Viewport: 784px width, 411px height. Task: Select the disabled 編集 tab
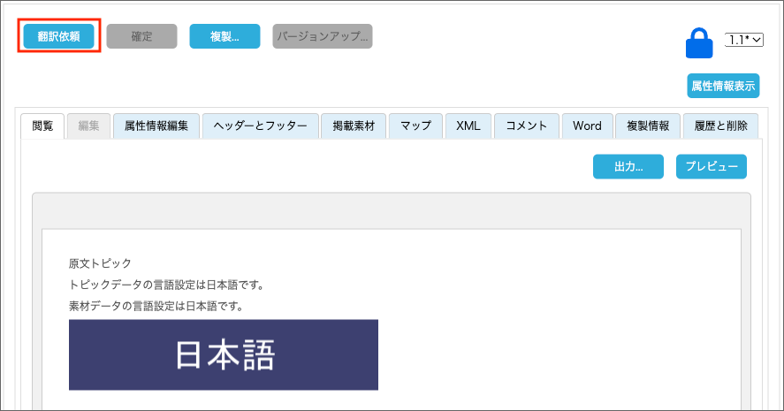[x=88, y=126]
